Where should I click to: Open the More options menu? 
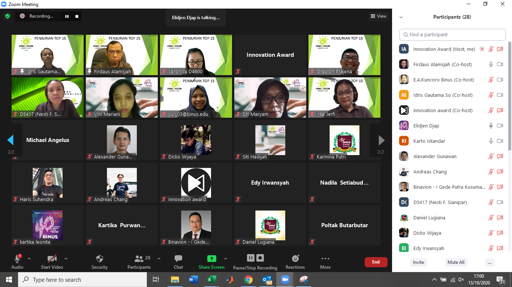325,262
